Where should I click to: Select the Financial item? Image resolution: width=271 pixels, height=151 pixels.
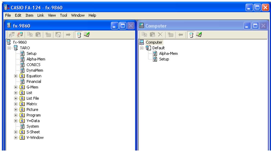34,82
